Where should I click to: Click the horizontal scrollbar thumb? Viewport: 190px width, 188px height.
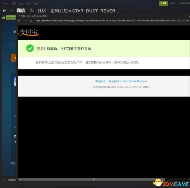(94, 179)
